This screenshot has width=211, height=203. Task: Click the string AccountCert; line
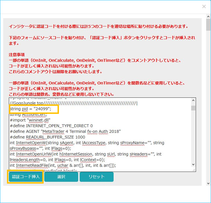(28, 114)
